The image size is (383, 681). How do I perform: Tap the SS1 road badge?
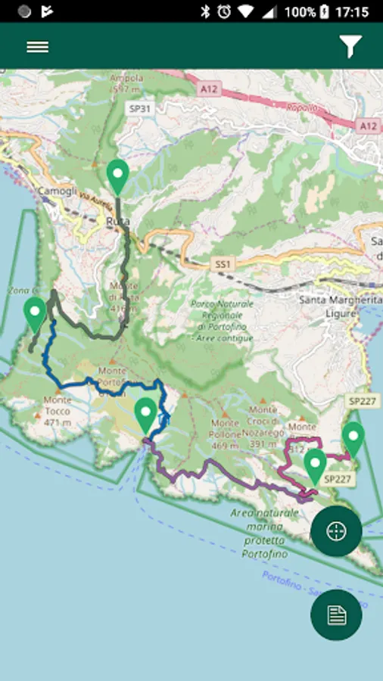point(223,263)
